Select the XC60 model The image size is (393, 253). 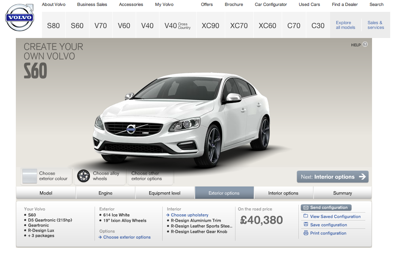coord(267,26)
